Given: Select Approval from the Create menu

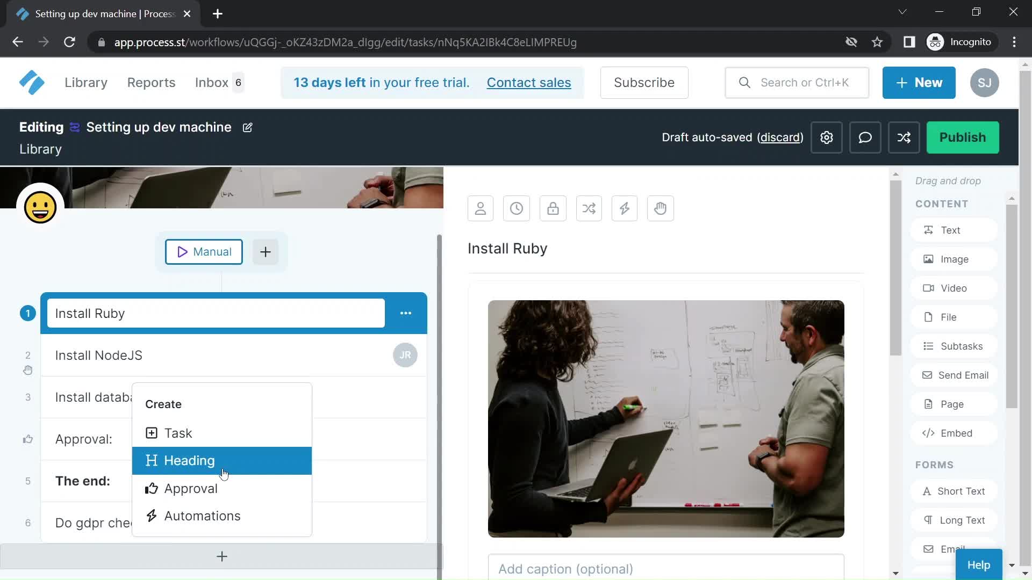Looking at the screenshot, I should (x=191, y=488).
